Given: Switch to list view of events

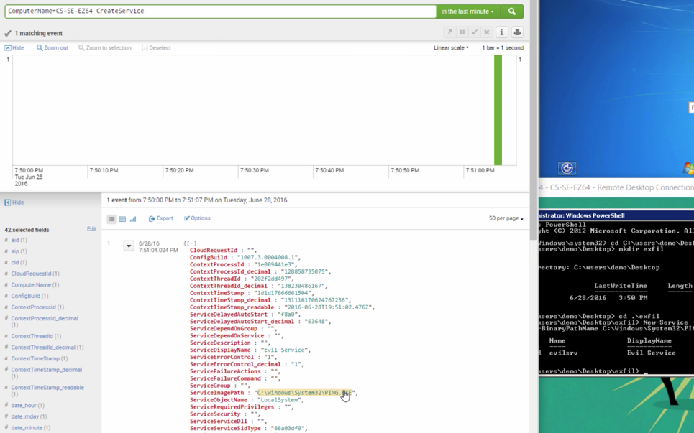Looking at the screenshot, I should (x=111, y=219).
